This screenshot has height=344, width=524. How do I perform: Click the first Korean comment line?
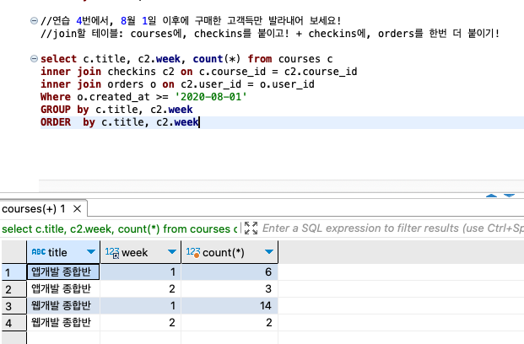191,21
